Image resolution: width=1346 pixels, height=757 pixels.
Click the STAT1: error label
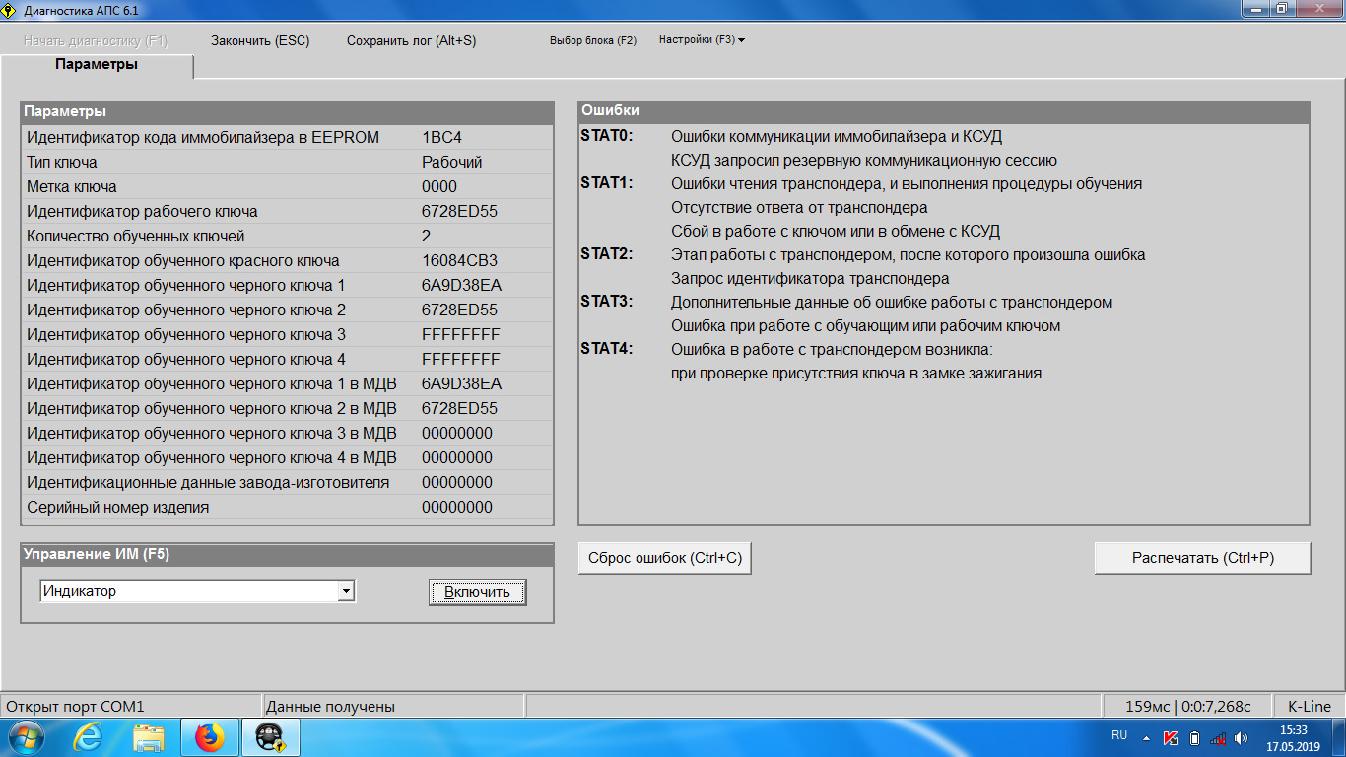pyautogui.click(x=607, y=183)
